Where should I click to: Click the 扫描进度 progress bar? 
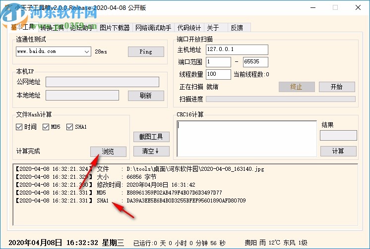pos(281,99)
